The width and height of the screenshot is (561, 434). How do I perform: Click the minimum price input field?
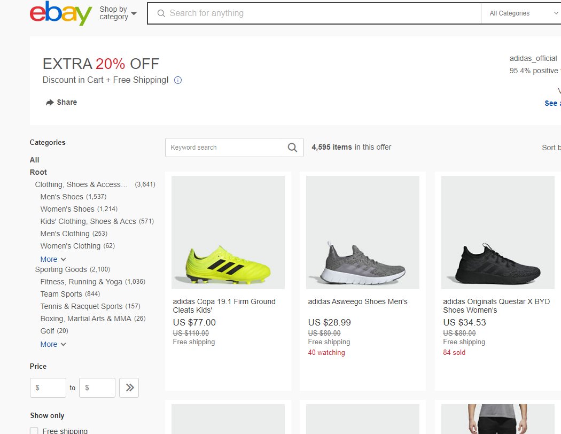[48, 388]
